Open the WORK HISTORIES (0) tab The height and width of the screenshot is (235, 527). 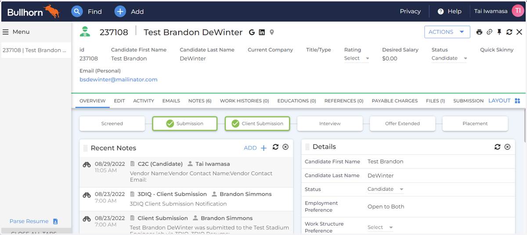pos(245,101)
